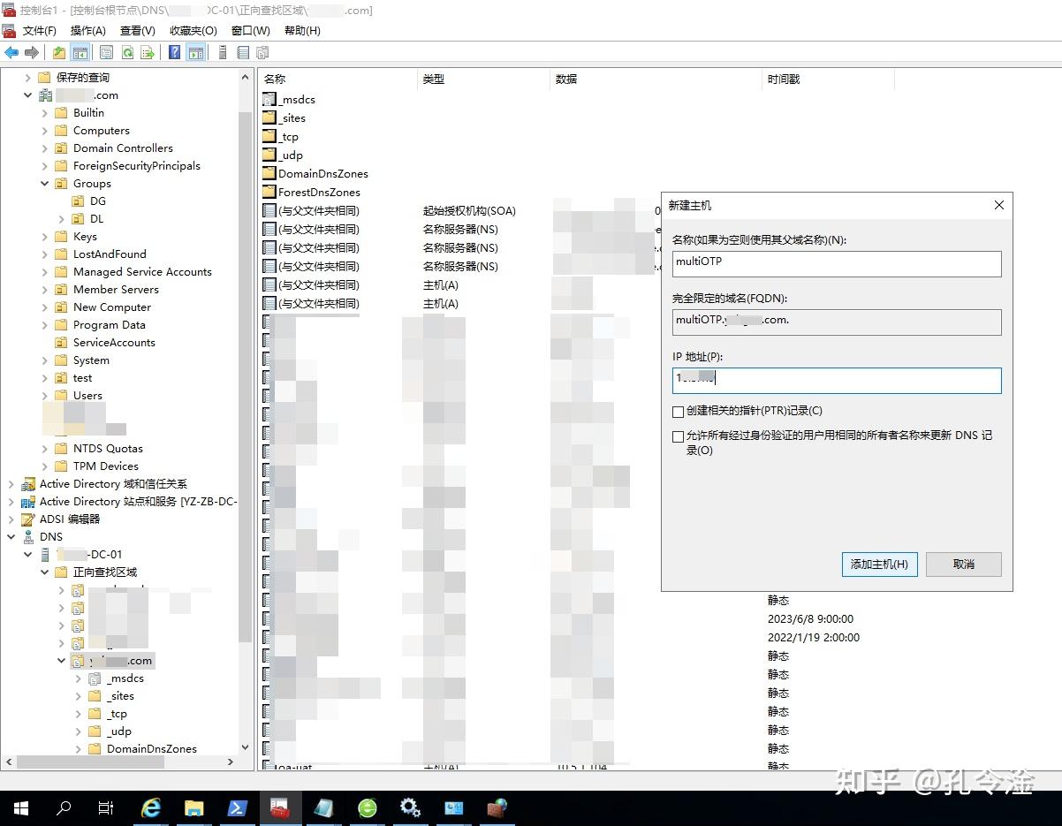
Task: Sort by the 时间戳 column header
Action: point(828,80)
